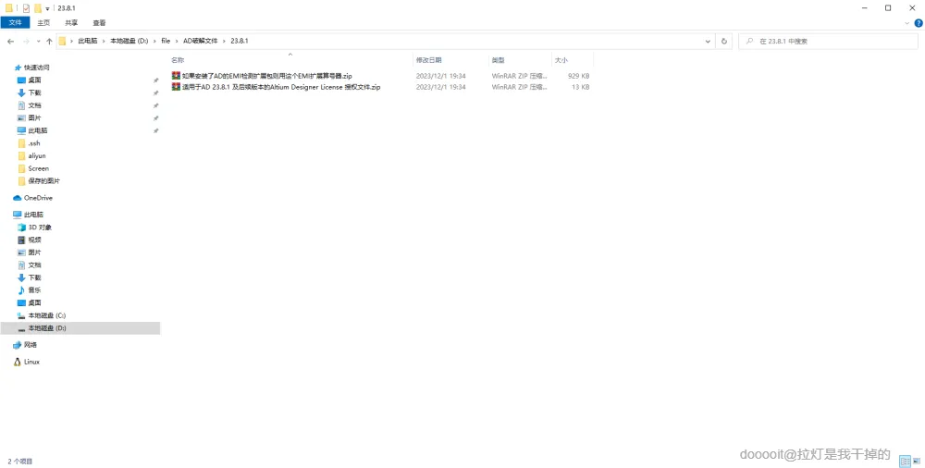Click the 929 KB size cell
This screenshot has height=468, width=925.
(578, 76)
